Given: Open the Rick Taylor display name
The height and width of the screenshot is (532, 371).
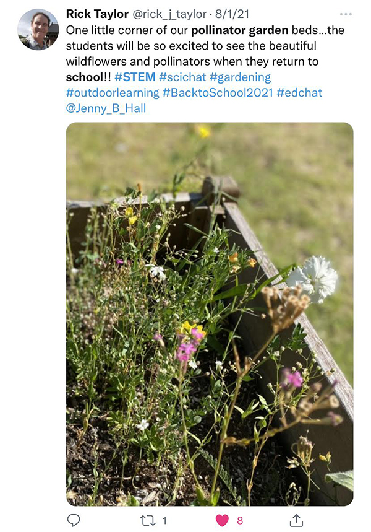Looking at the screenshot, I should click(97, 14).
